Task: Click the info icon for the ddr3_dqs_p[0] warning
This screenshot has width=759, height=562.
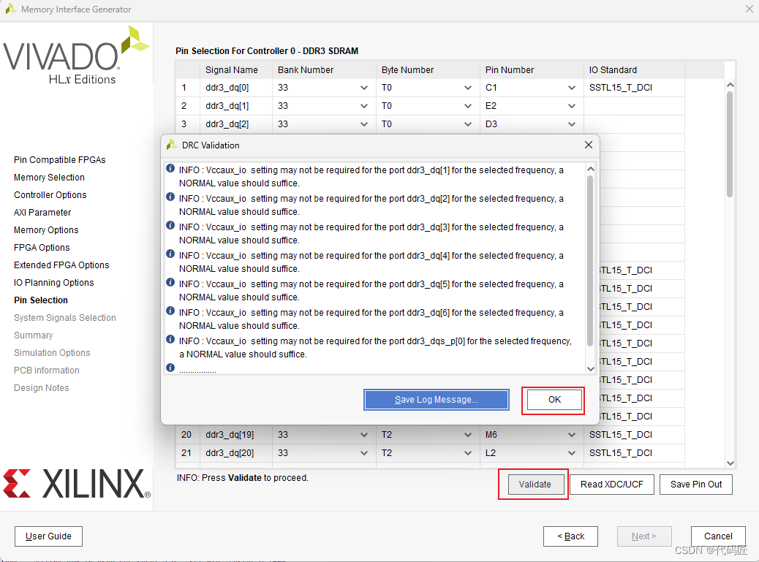Action: point(170,338)
